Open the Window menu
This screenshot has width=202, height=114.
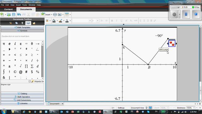[32, 5]
